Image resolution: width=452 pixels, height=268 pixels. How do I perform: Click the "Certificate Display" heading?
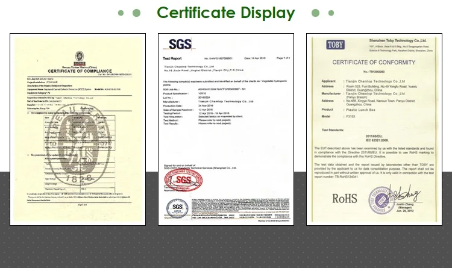[x=226, y=13]
